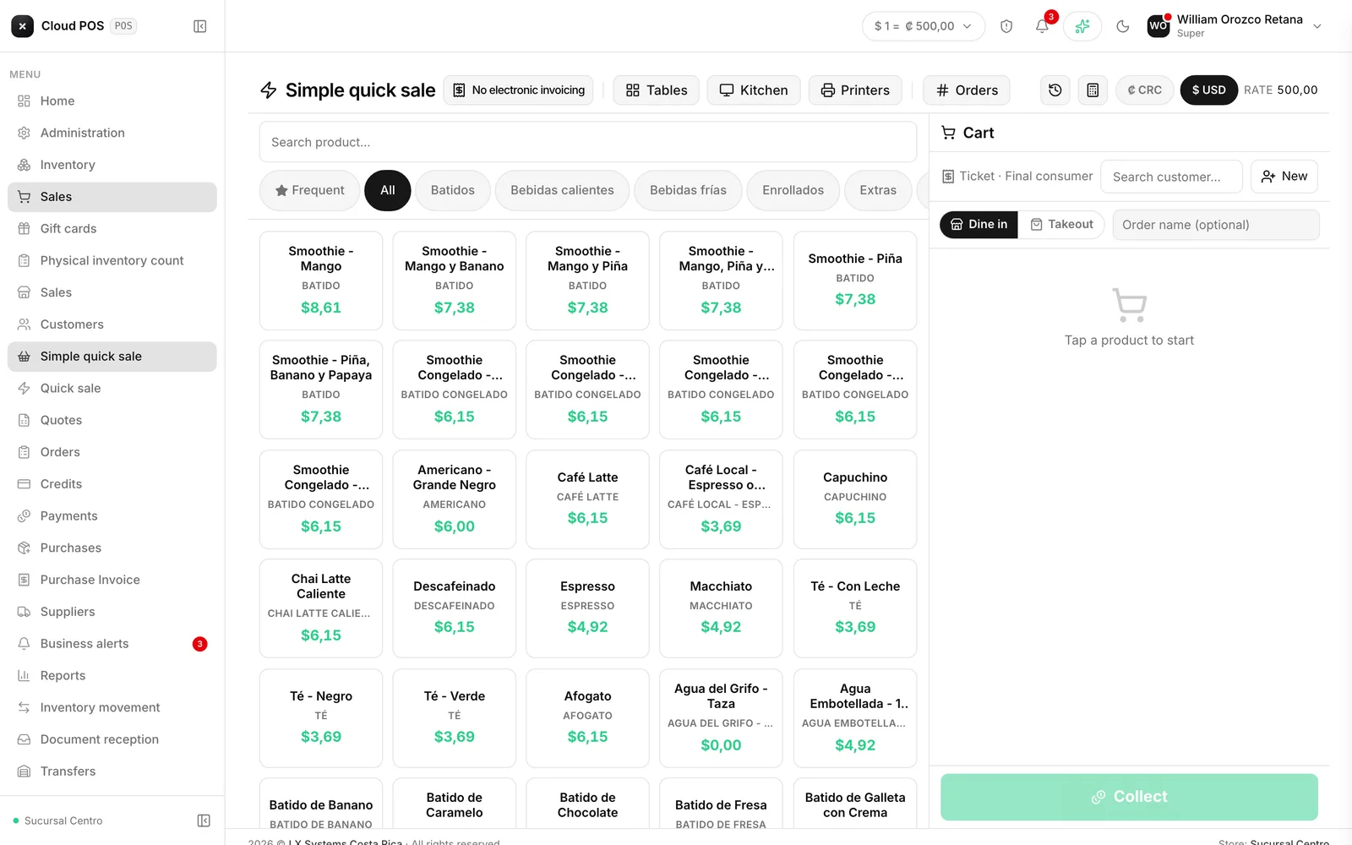
Task: Open Printers settings
Action: coord(855,90)
